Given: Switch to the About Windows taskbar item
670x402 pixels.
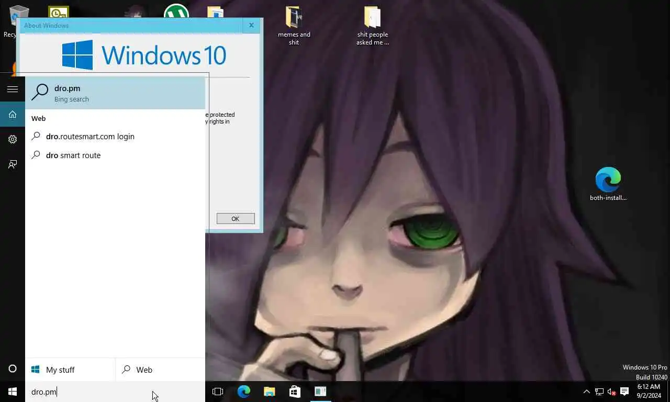Looking at the screenshot, I should pyautogui.click(x=320, y=392).
